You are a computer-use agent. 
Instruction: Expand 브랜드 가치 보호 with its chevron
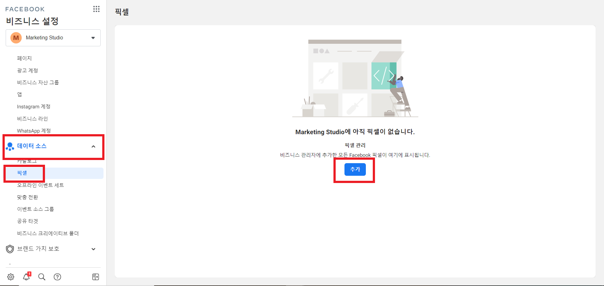click(x=93, y=249)
